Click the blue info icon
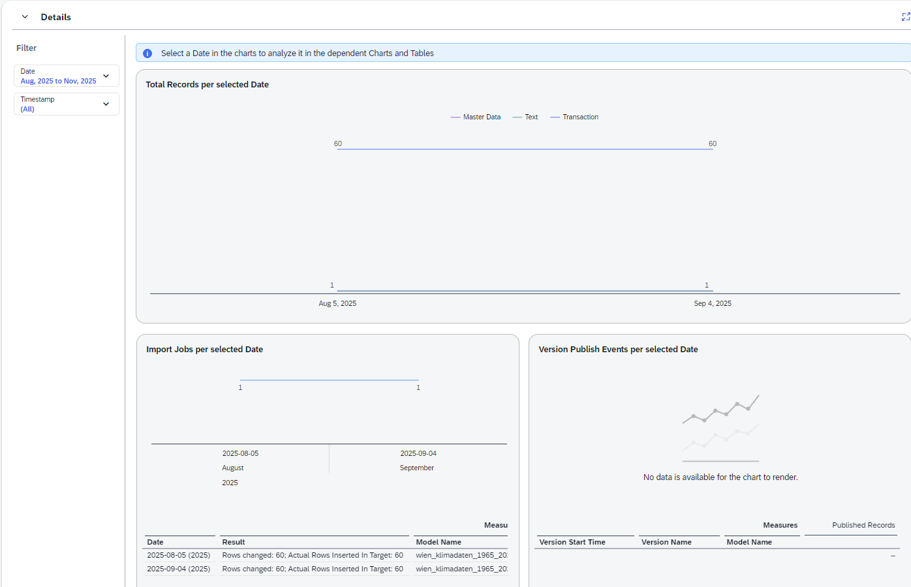The height and width of the screenshot is (587, 911). [x=147, y=53]
